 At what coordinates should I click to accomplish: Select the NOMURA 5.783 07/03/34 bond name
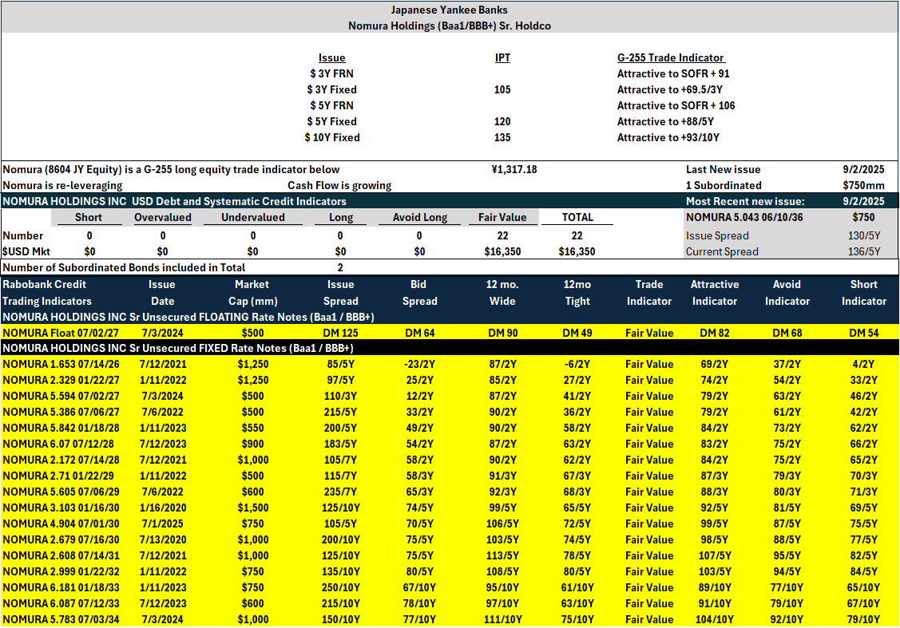(x=61, y=619)
